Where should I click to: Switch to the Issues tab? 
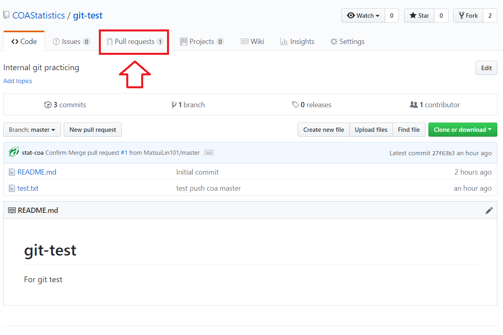tap(71, 42)
